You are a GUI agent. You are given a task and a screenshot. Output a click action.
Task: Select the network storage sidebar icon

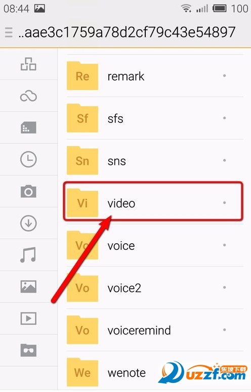[x=28, y=64]
